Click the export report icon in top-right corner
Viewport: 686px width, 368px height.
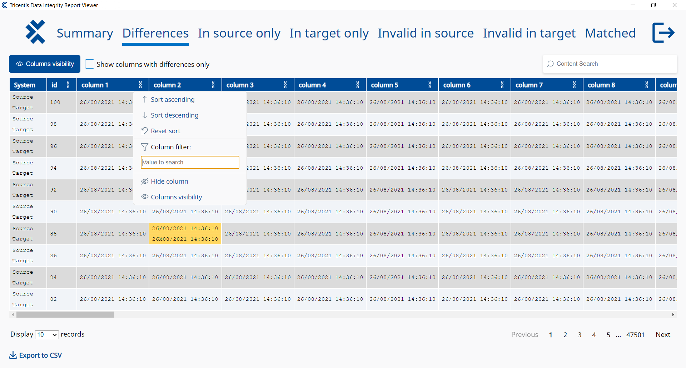(x=663, y=33)
